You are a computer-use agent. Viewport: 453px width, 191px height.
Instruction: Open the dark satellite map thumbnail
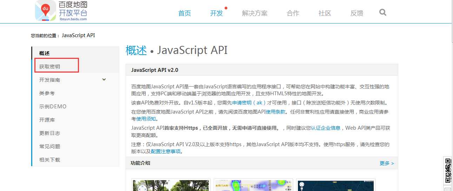pyautogui.click(x=336, y=185)
